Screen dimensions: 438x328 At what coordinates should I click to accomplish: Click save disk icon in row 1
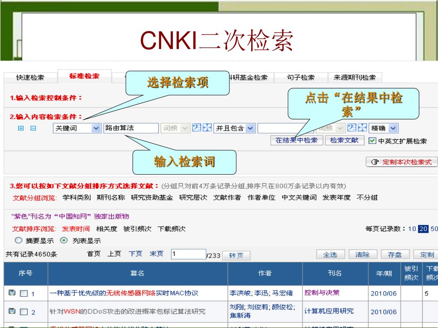pyautogui.click(x=12, y=293)
